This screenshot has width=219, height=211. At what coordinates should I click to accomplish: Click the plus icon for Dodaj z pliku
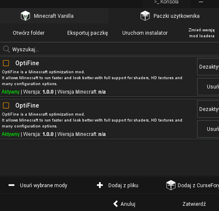[100, 185]
